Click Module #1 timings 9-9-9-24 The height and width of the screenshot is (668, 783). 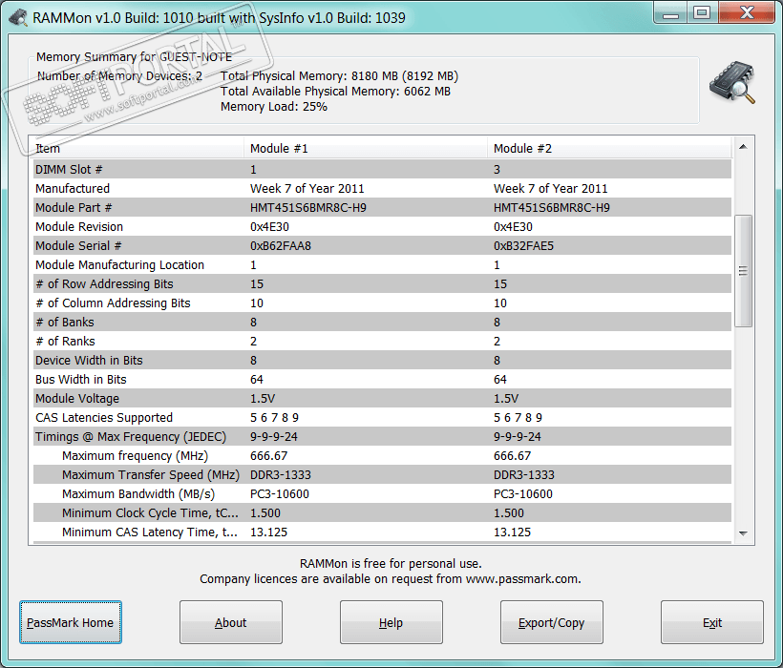tap(274, 436)
